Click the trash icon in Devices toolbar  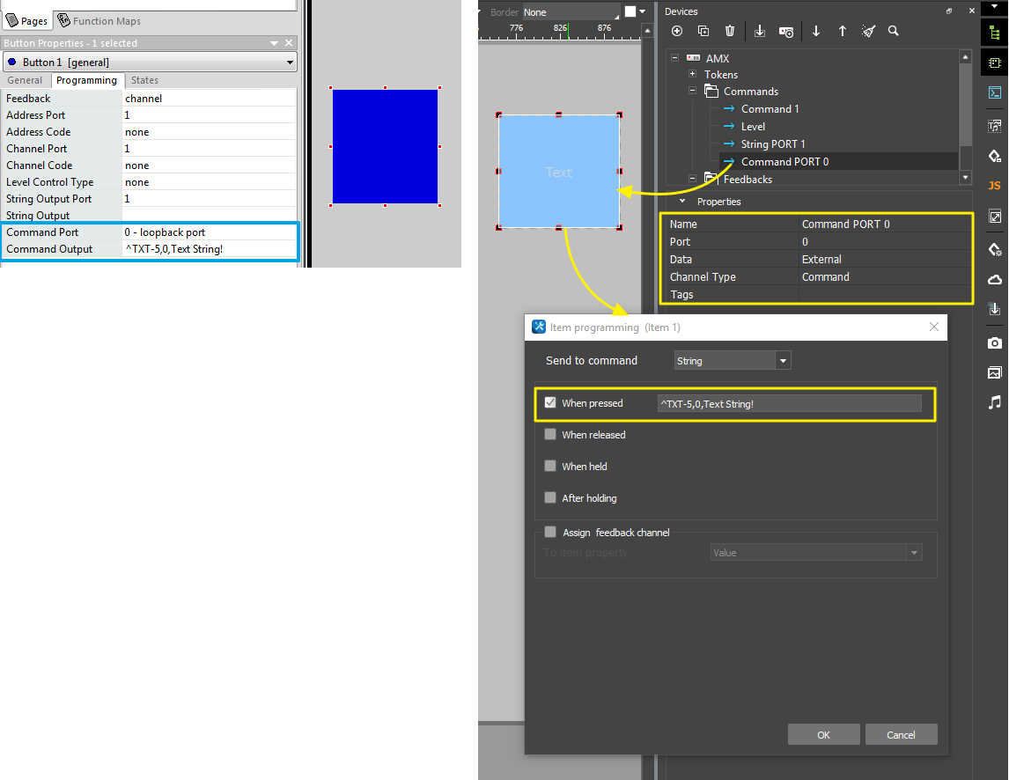729,31
